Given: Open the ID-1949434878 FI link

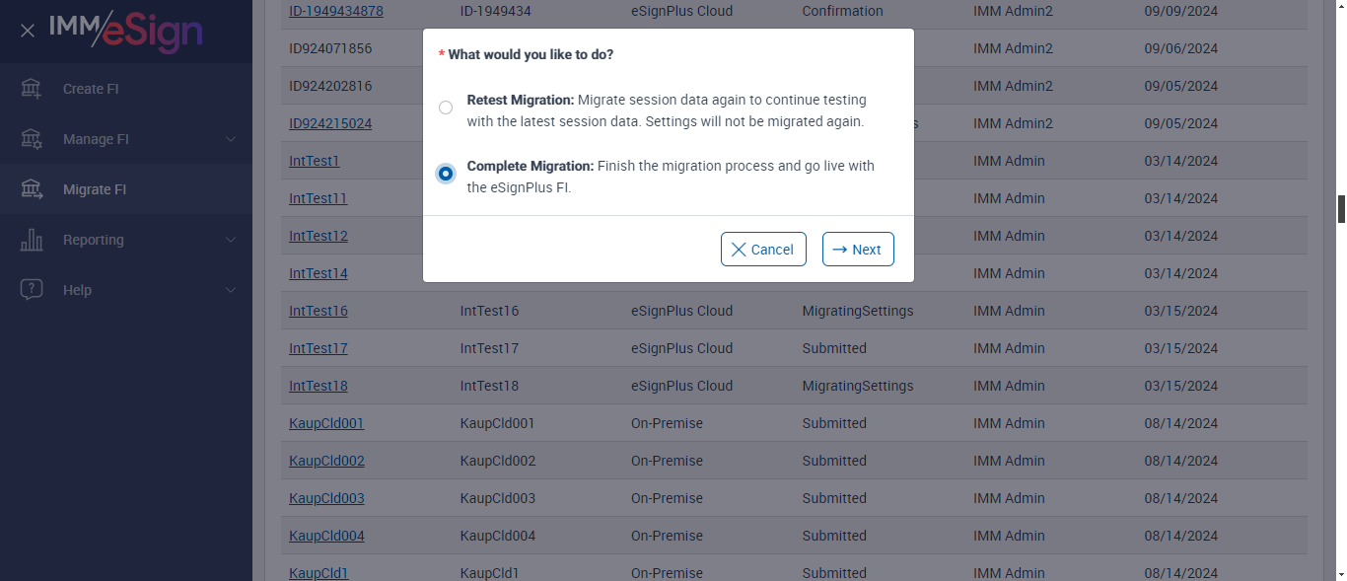Looking at the screenshot, I should pos(335,12).
